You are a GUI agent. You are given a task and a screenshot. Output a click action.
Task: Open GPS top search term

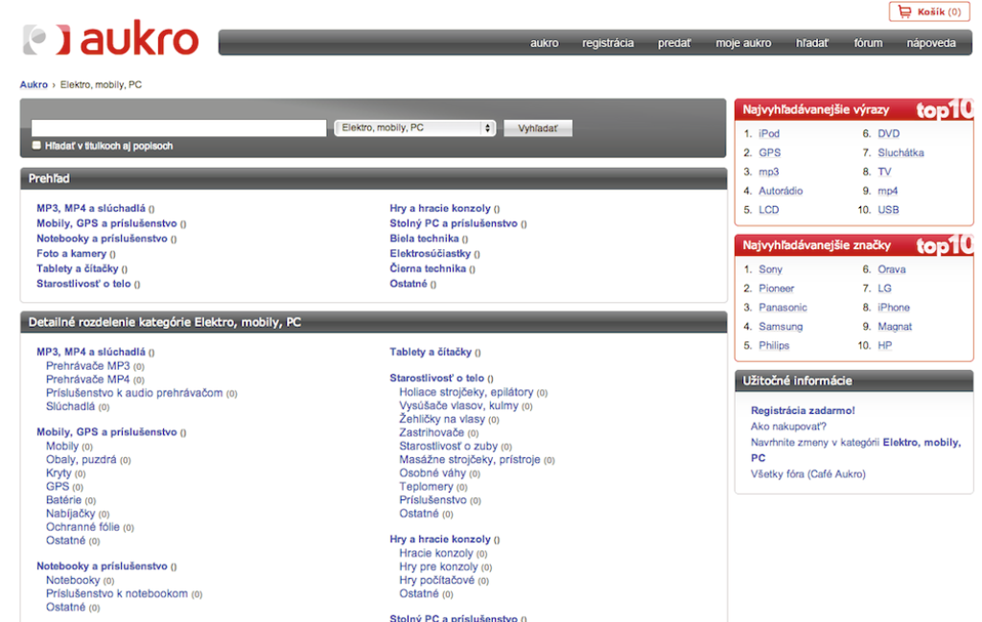770,152
